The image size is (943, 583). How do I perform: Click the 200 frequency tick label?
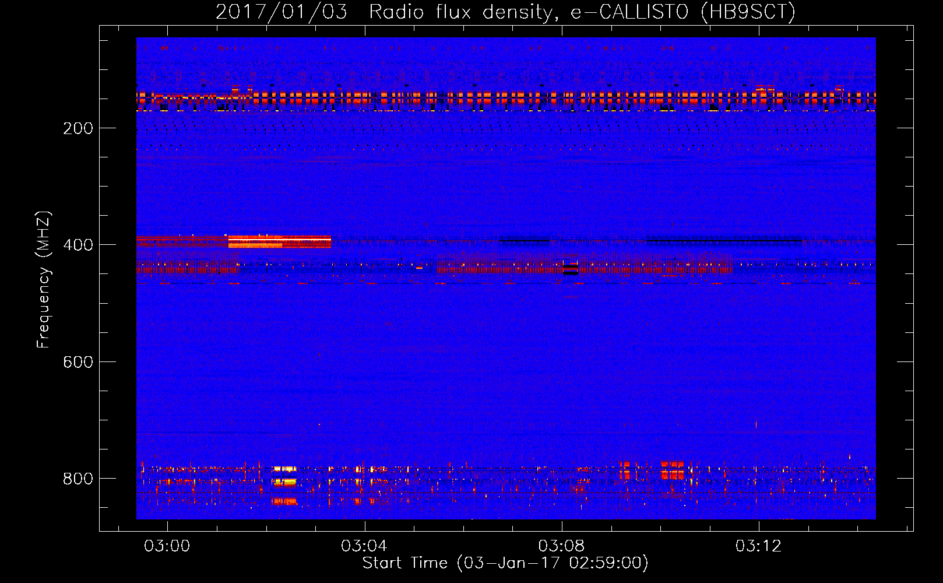point(78,128)
